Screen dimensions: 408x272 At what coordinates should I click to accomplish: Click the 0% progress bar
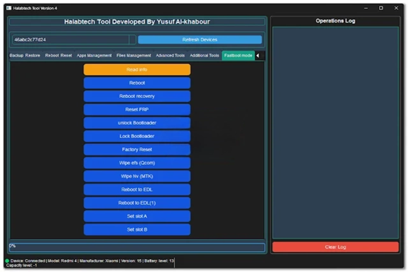point(137,247)
